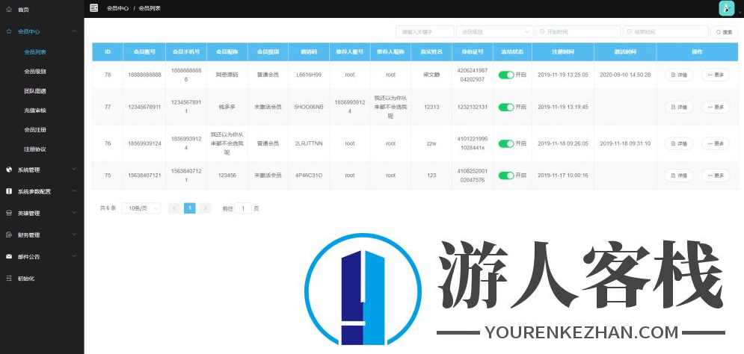Expand the 系统管理 menu chevron
This screenshot has width=744, height=354.
point(74,170)
